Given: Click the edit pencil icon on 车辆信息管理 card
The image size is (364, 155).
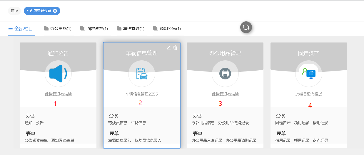Looking at the screenshot, I should coord(169,48).
